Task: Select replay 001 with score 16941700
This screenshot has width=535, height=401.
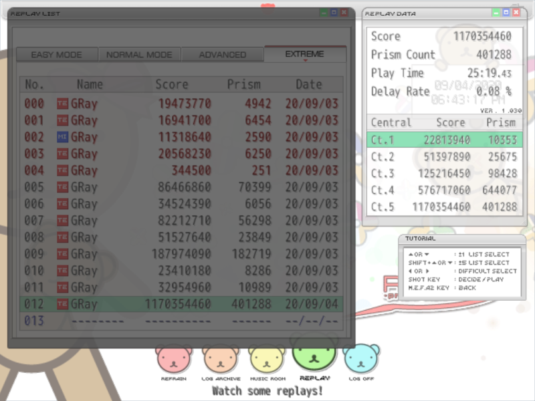Action: click(181, 120)
